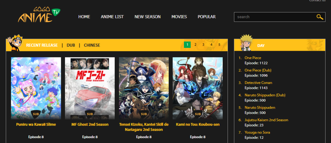The image size is (331, 143).
Task: Click the search magnifier icon
Action: point(320,17)
